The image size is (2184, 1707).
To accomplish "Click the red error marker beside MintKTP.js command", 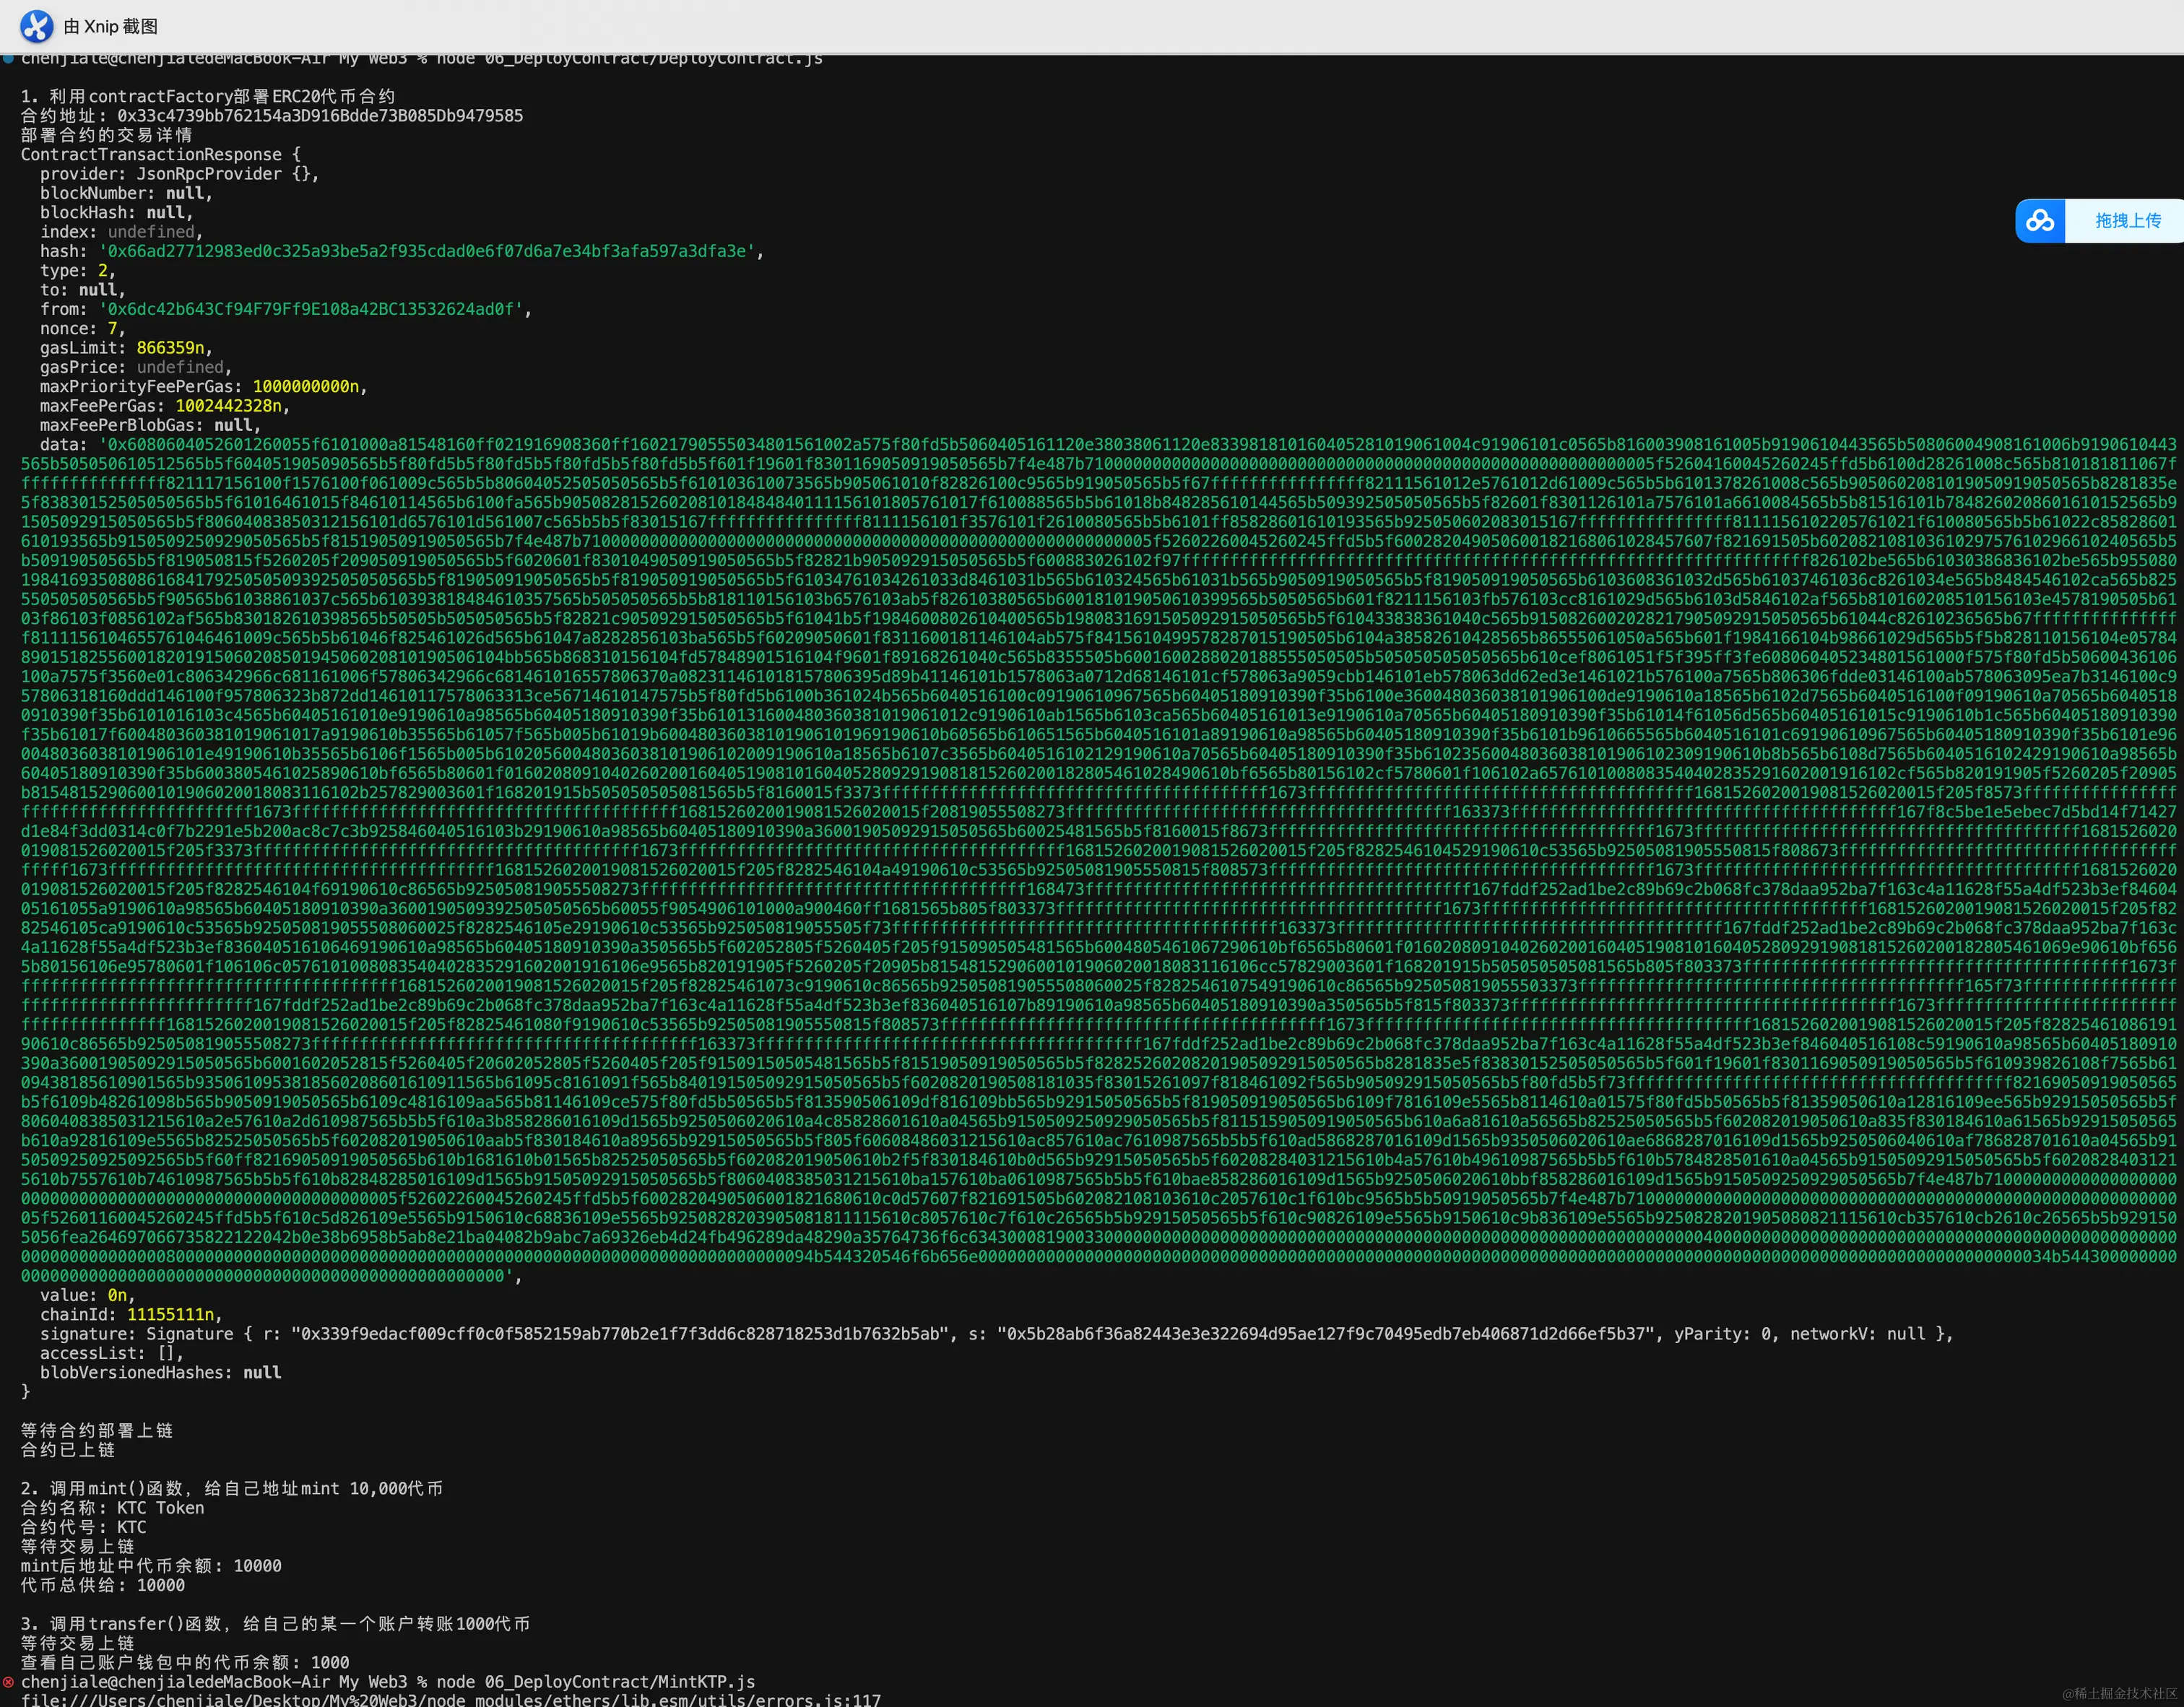I will pos(8,1681).
